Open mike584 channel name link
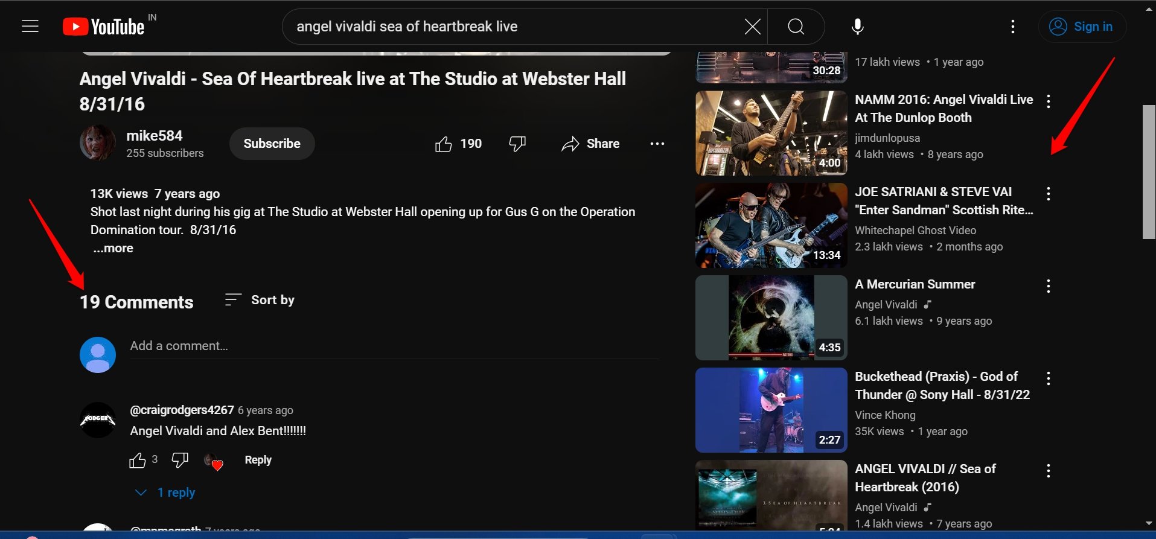1156x539 pixels. (155, 136)
